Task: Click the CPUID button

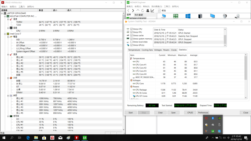Action: click(190, 112)
